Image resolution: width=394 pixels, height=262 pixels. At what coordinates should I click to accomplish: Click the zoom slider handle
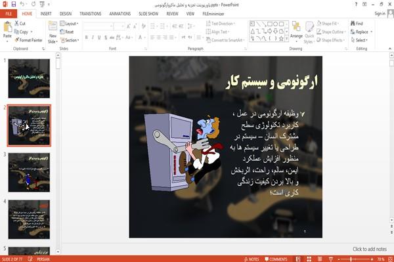click(351, 259)
